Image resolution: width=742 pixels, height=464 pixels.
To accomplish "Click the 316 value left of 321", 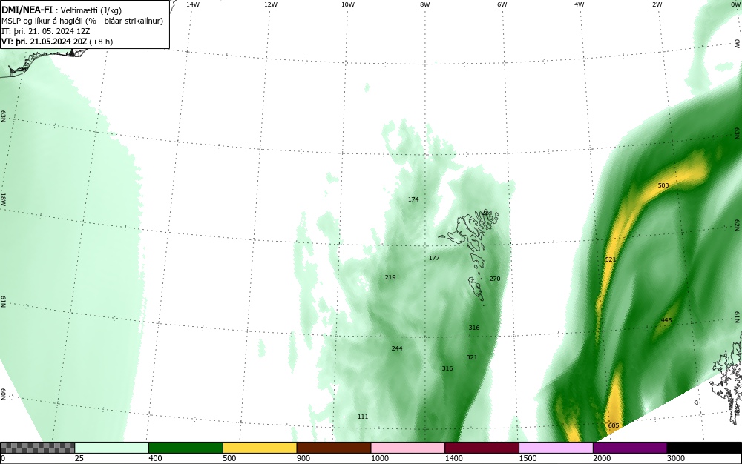I will click(447, 368).
